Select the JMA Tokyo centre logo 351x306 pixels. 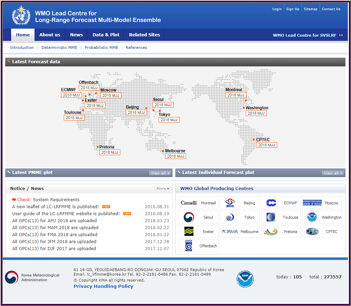coord(230,217)
